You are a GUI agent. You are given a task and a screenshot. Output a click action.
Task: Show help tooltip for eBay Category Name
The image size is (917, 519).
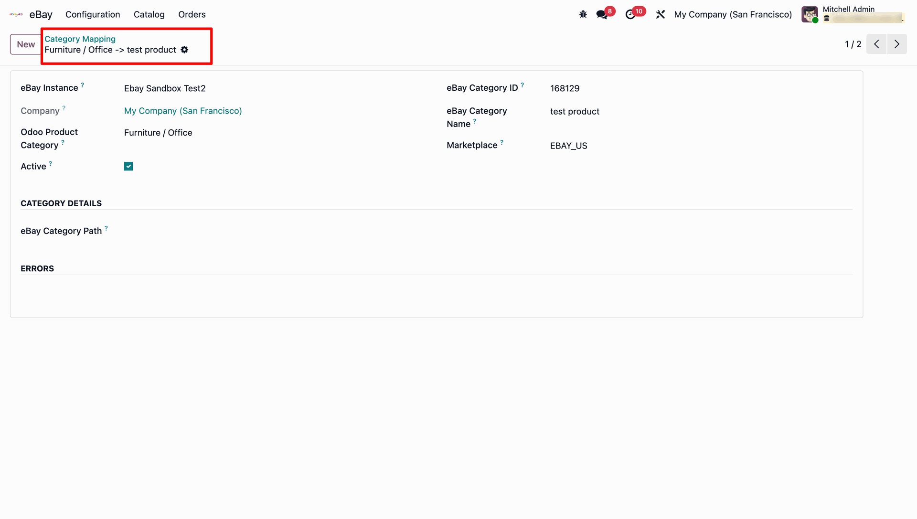[x=475, y=121]
